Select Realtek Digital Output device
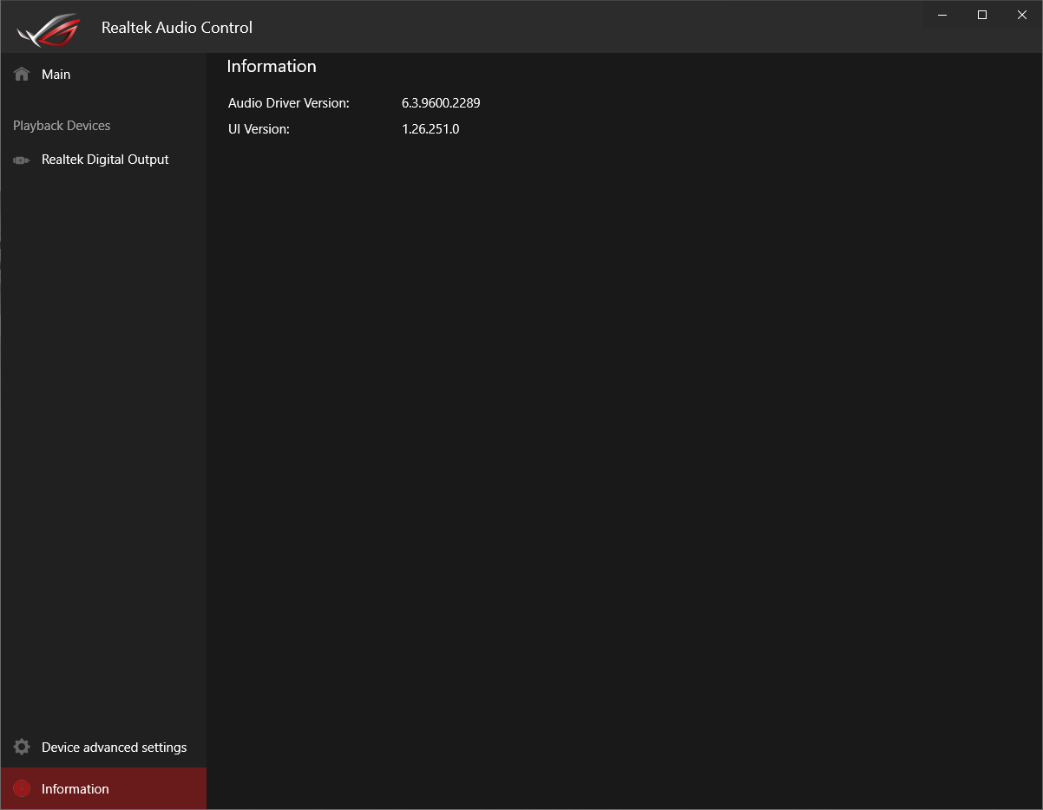The image size is (1043, 810). 103,160
